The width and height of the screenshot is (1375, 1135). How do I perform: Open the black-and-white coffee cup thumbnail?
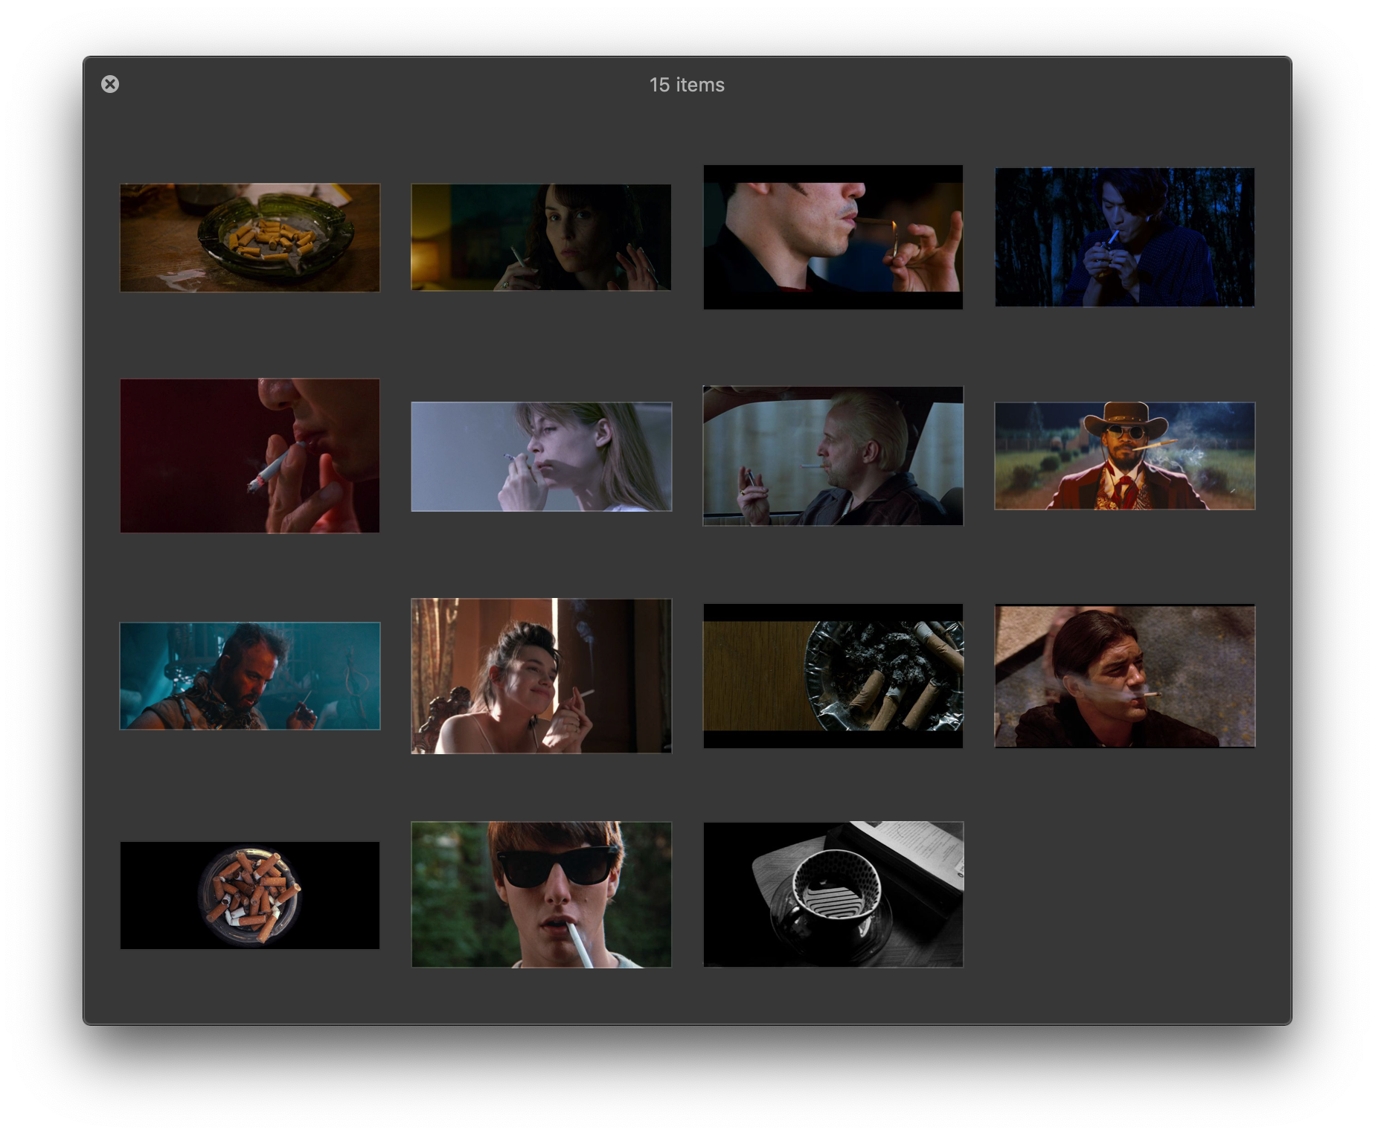pyautogui.click(x=833, y=895)
